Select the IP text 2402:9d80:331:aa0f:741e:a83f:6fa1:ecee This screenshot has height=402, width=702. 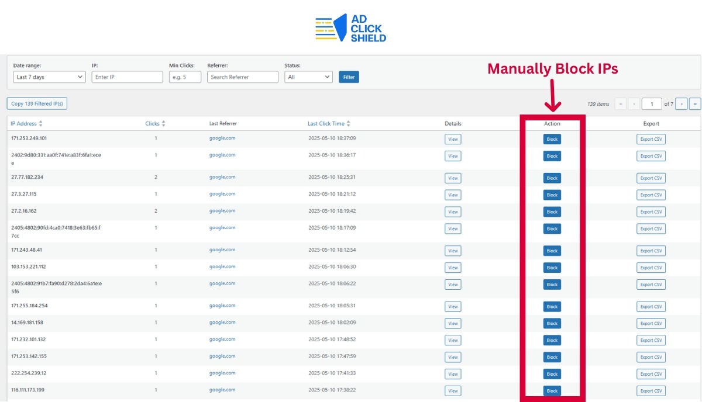[x=56, y=159]
